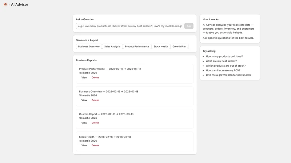This screenshot has height=163, width=291.
Task: Select the Product Performance report button
Action: point(137,47)
